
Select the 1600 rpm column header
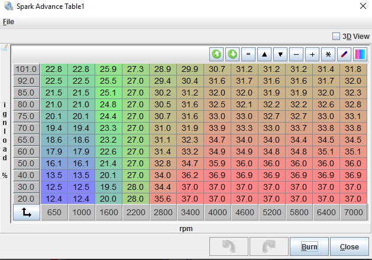pyautogui.click(x=109, y=212)
